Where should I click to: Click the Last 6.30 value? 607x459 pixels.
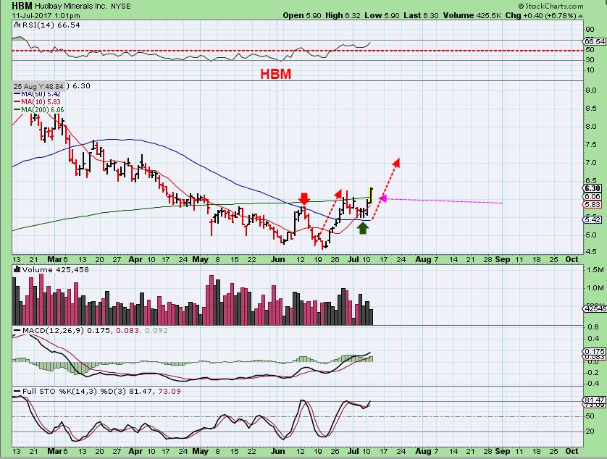click(421, 15)
